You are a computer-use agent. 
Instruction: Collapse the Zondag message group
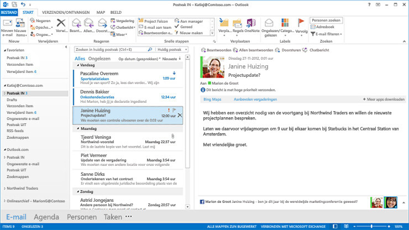[78, 192]
